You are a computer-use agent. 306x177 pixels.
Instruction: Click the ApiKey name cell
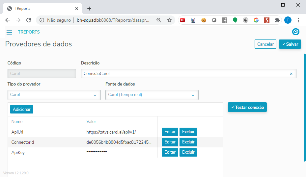45,152
